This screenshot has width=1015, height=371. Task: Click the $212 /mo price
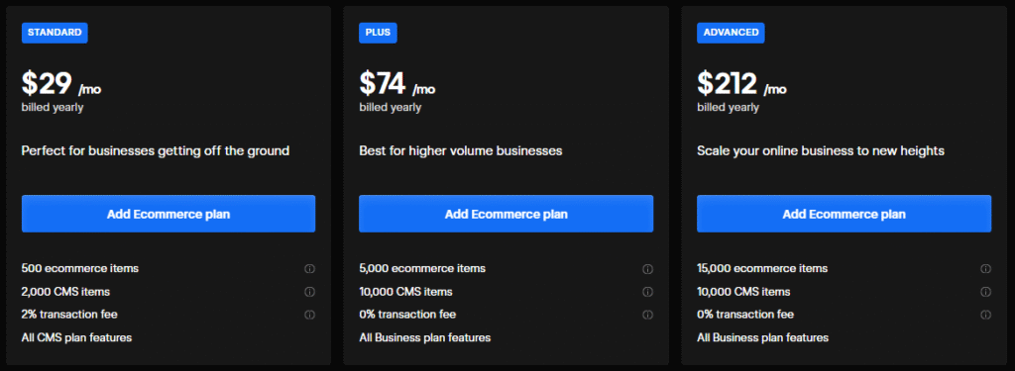click(x=741, y=84)
